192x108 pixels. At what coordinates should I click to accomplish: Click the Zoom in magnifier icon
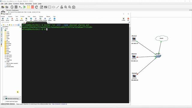[66, 7]
